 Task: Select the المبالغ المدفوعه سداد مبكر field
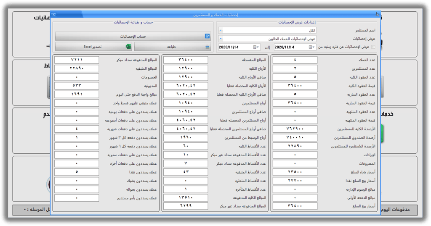(x=77, y=60)
